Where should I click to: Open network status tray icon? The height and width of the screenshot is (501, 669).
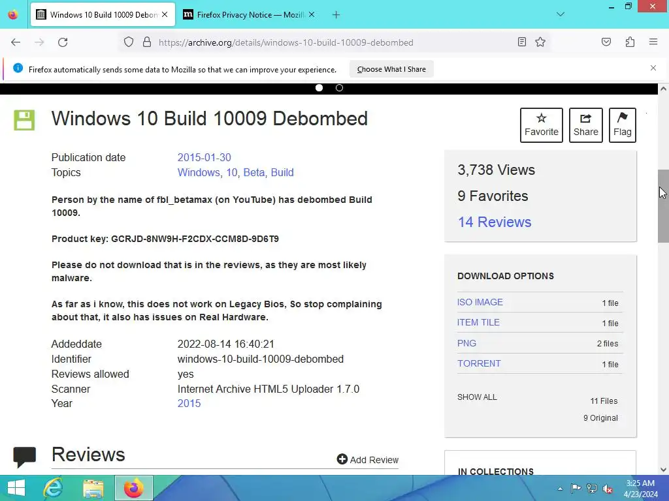592,489
